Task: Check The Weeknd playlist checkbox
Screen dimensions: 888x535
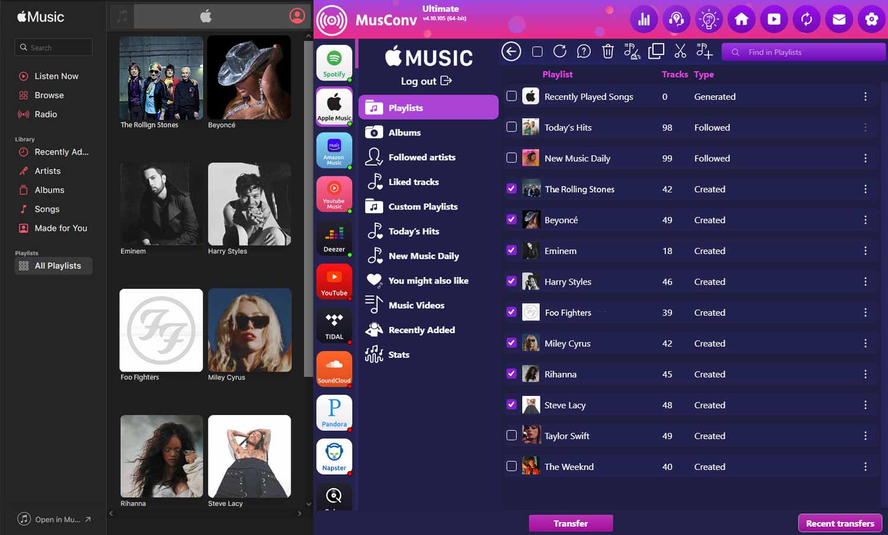Action: 511,466
